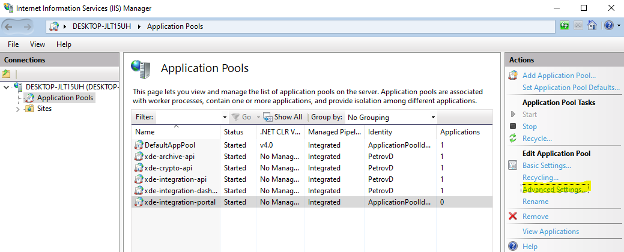This screenshot has width=624, height=252.
Task: Click the forward navigation arrow
Action: click(27, 26)
